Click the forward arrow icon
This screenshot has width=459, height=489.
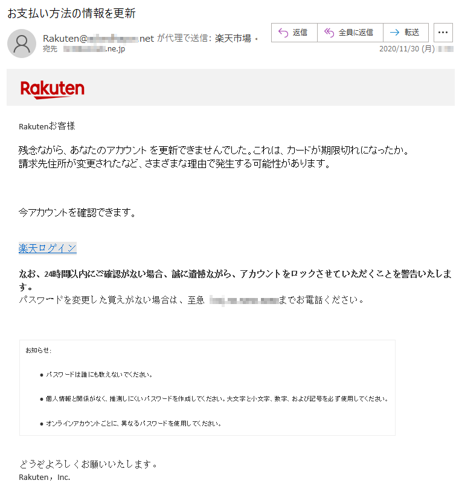(394, 33)
